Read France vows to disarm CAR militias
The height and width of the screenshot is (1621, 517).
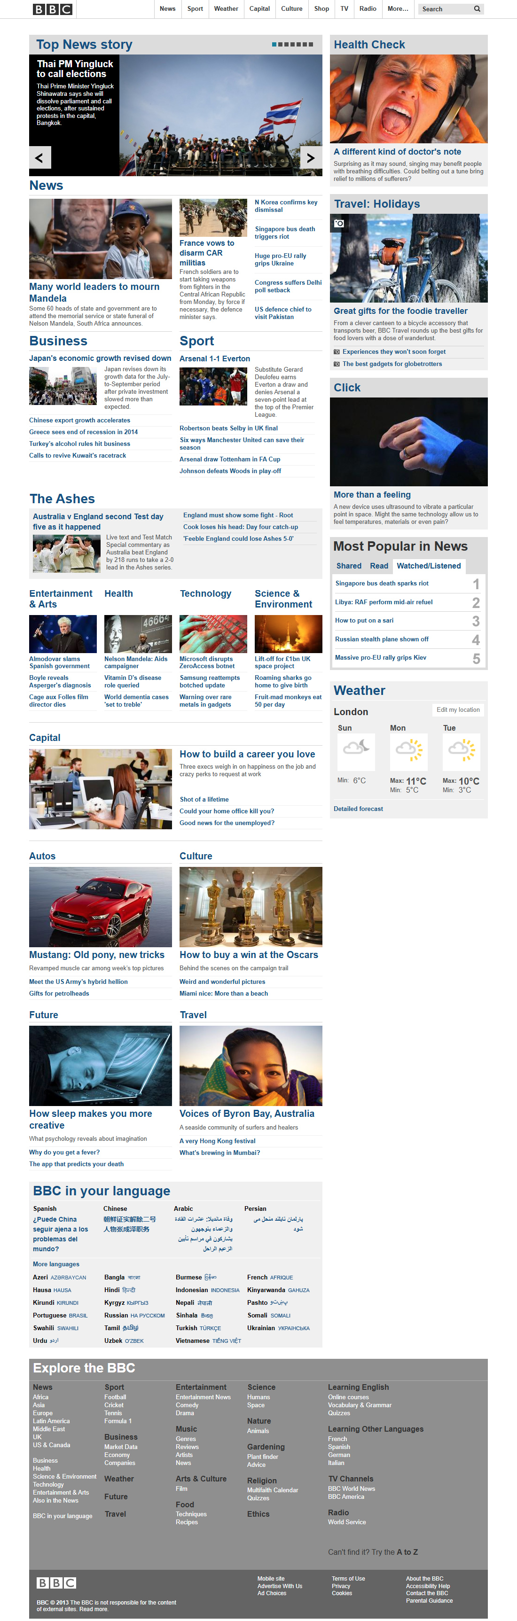[x=206, y=253]
